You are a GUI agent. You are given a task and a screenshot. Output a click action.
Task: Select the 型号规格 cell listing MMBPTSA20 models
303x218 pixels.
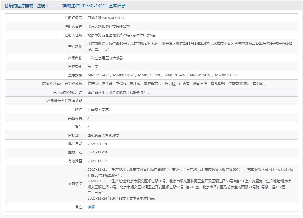pyautogui.click(x=157, y=75)
